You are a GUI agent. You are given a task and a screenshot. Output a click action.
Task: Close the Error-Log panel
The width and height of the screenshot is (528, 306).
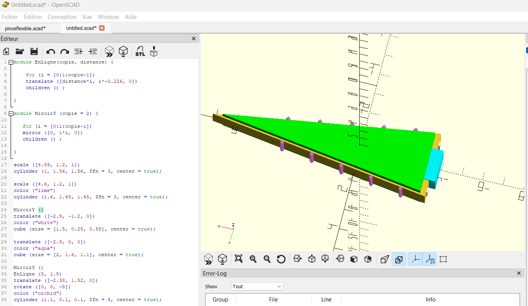tap(519, 273)
